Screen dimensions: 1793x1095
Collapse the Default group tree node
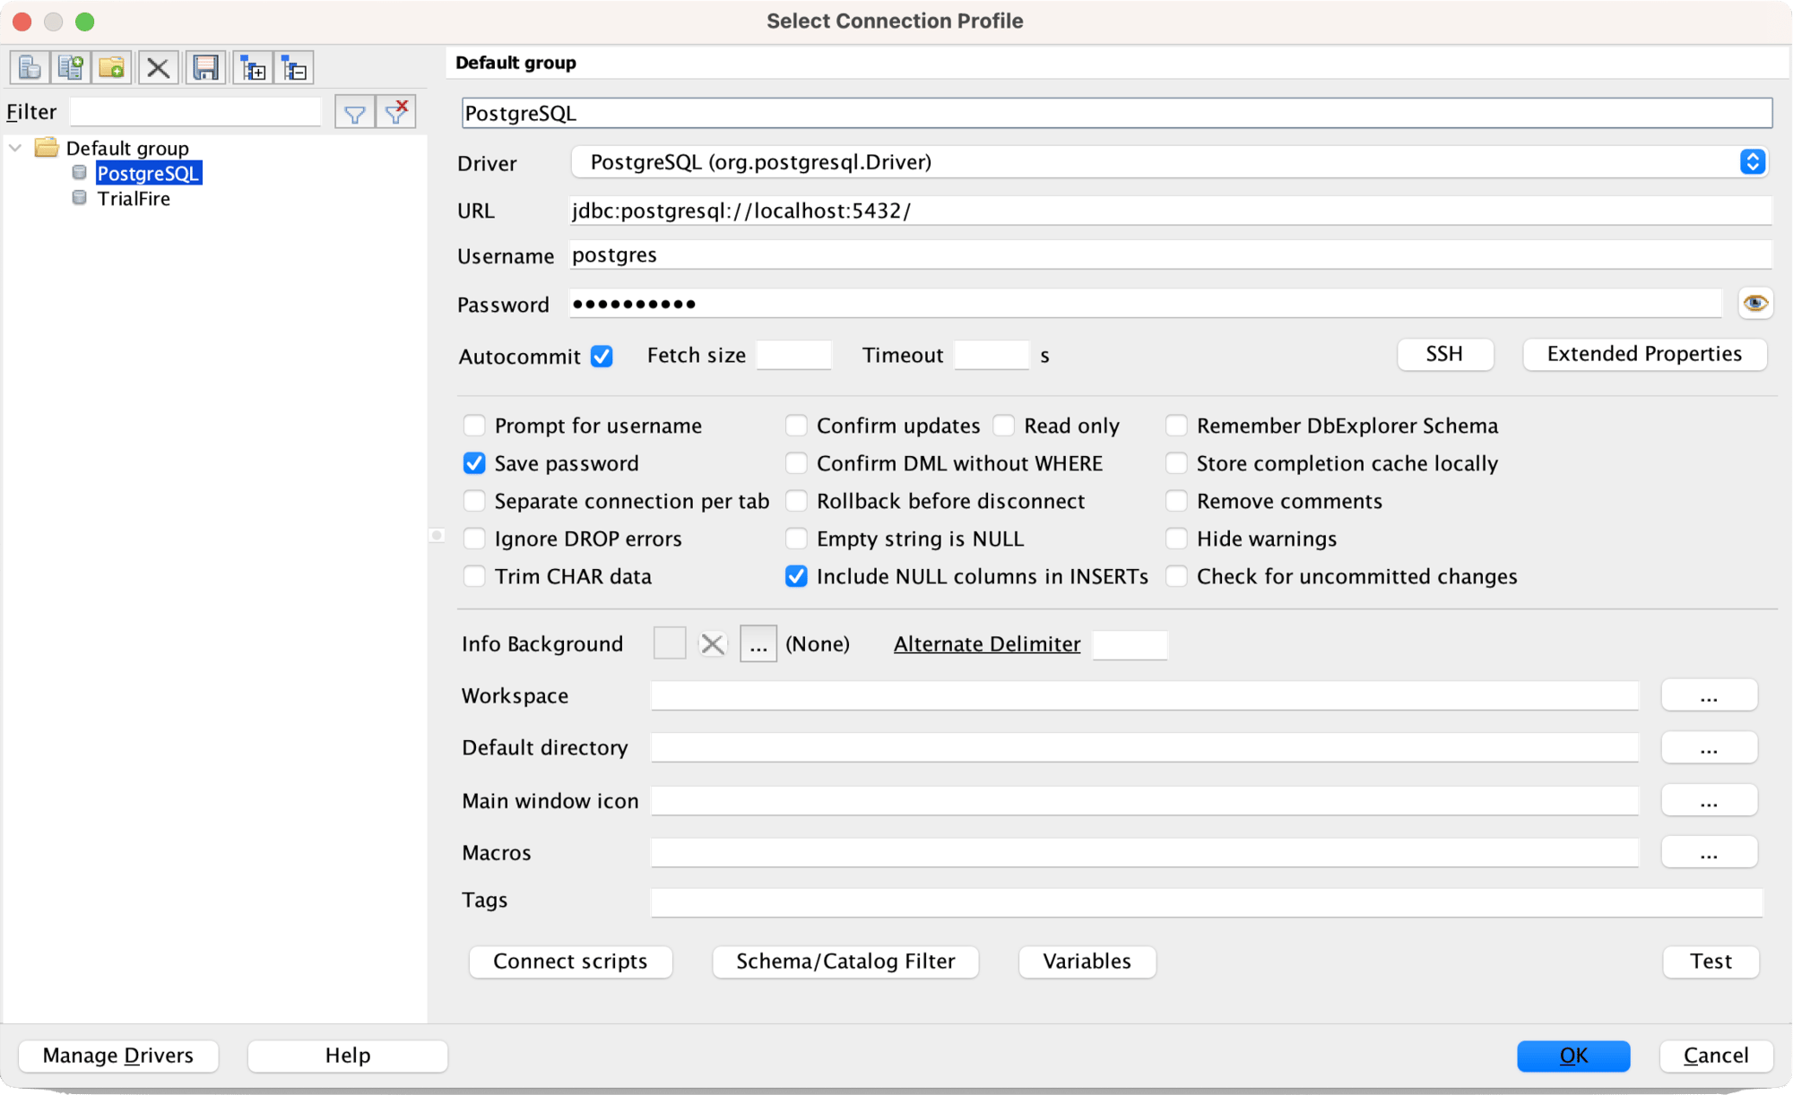[14, 148]
